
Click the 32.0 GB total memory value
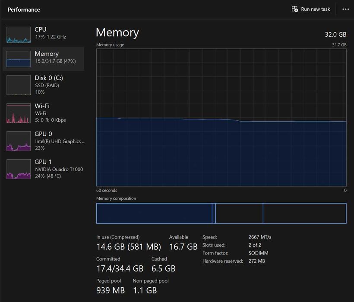pos(335,35)
